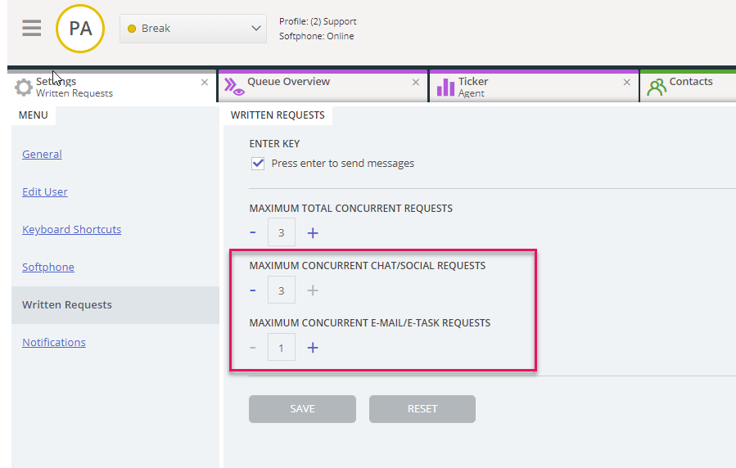This screenshot has height=468, width=736.
Task: Toggle Press enter to send messages checkbox
Action: (258, 164)
